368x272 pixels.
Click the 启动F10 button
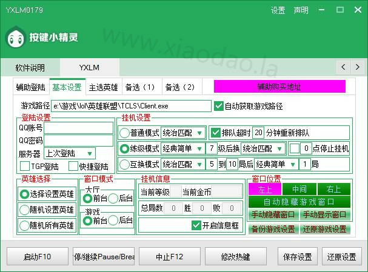pos(38,256)
